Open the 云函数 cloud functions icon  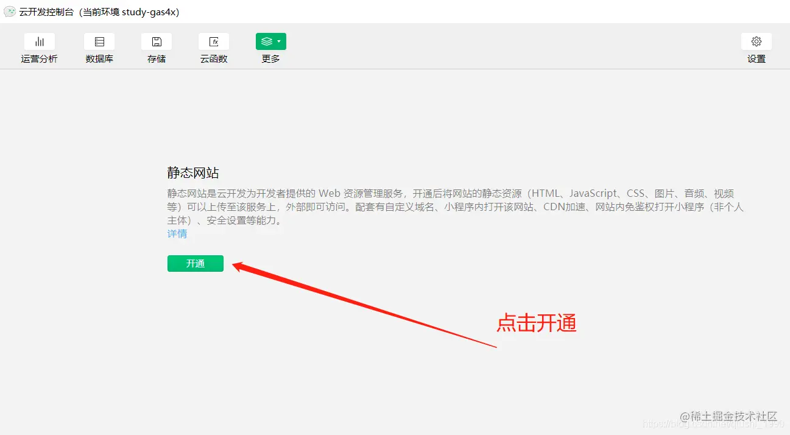click(214, 41)
